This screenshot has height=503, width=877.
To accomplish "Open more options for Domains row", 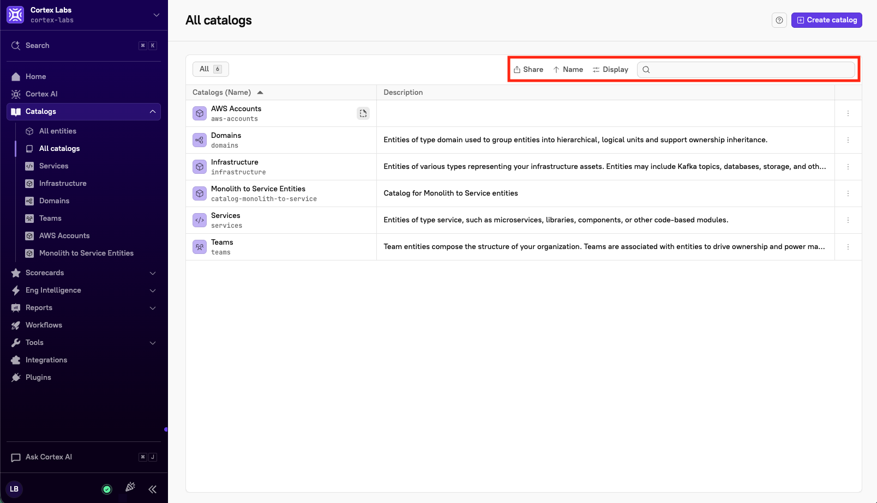I will coord(848,140).
